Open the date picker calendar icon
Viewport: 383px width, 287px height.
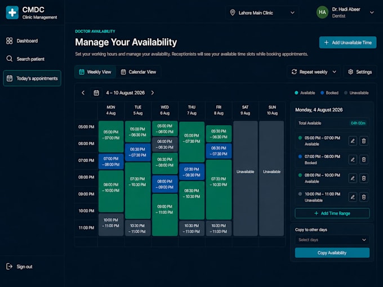(96, 93)
